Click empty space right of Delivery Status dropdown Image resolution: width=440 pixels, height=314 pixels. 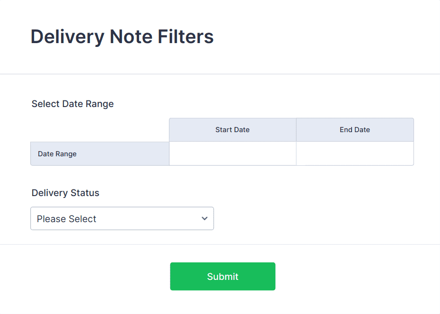point(312,218)
